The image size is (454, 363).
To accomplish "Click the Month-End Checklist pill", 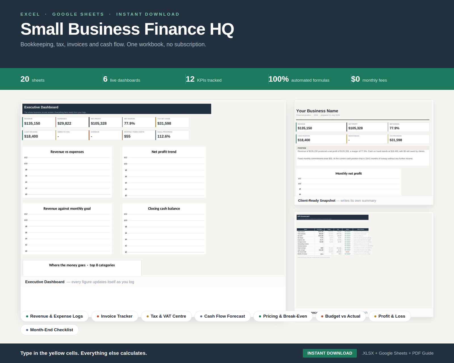I will (x=50, y=330).
